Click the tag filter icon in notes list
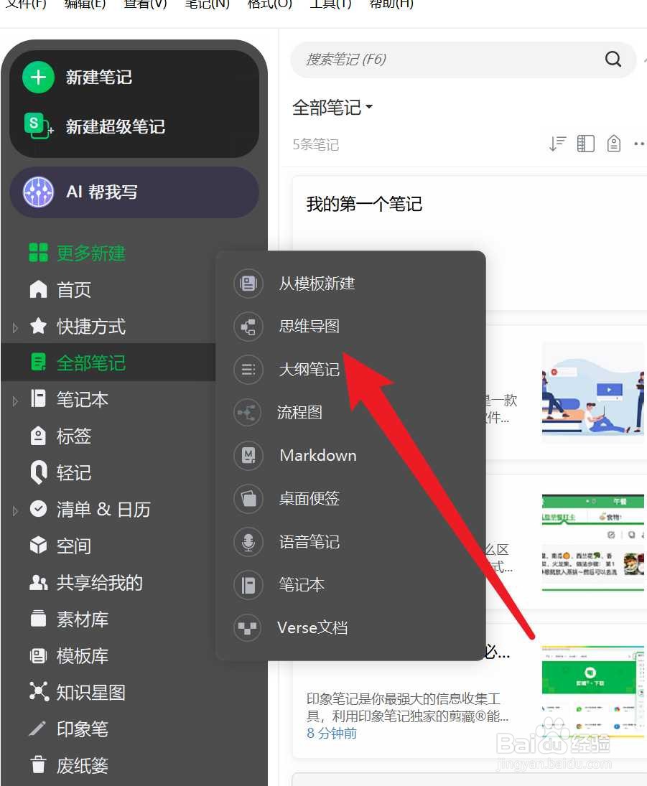 [x=614, y=144]
